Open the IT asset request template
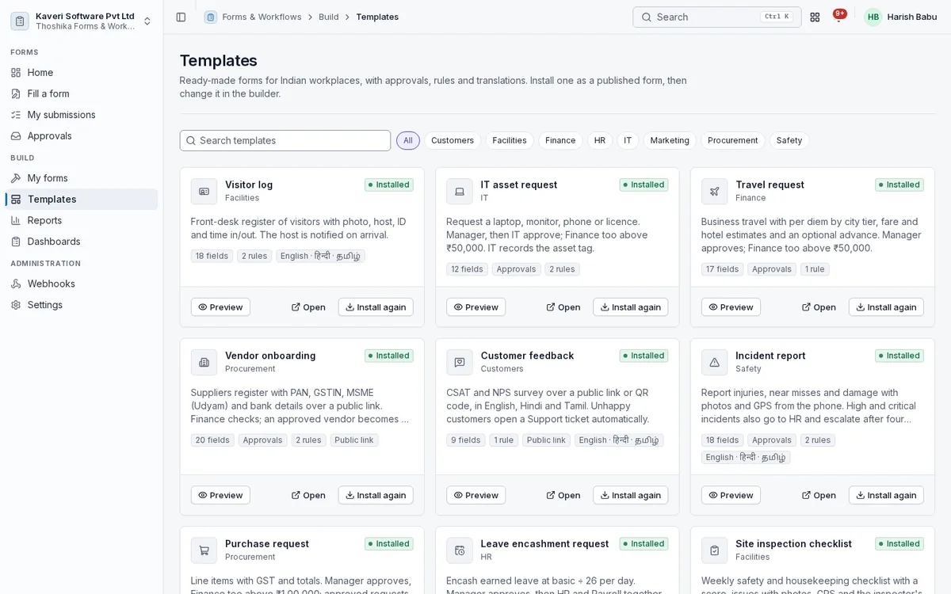This screenshot has width=951, height=594. coord(563,307)
